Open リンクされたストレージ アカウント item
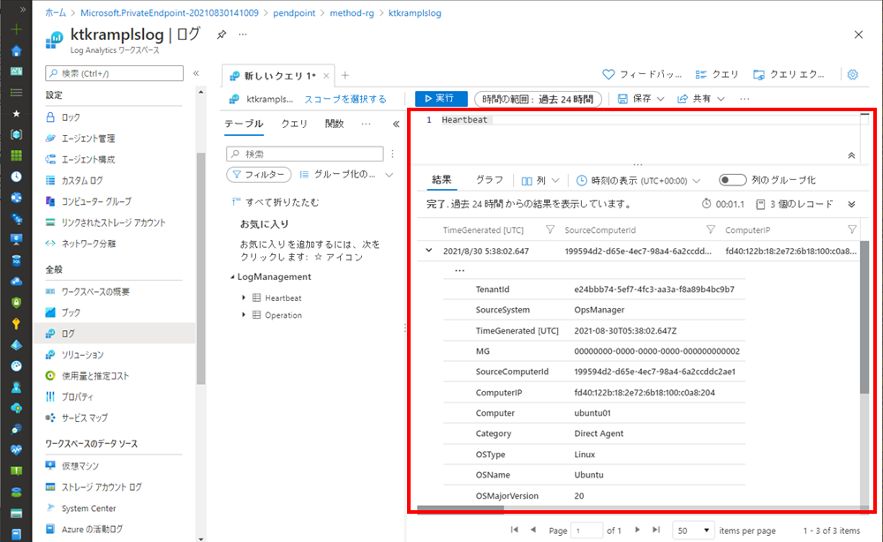The width and height of the screenshot is (883, 542). [x=114, y=222]
